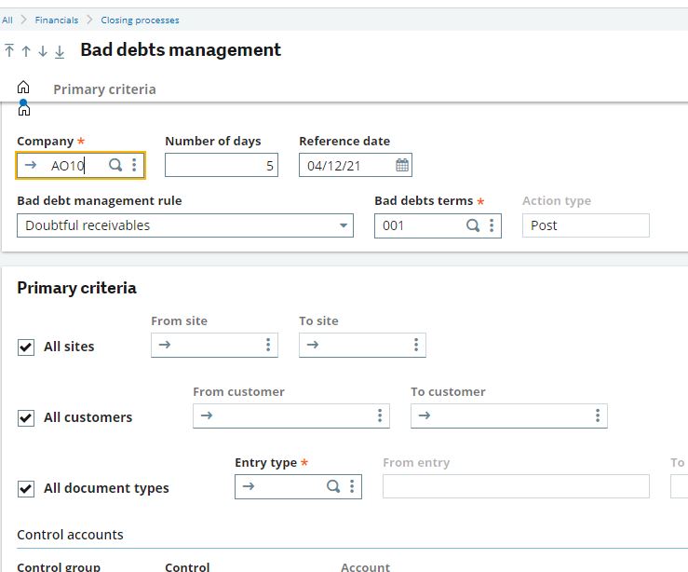Open Entry type search magnifier
This screenshot has width=688, height=572.
coord(333,486)
